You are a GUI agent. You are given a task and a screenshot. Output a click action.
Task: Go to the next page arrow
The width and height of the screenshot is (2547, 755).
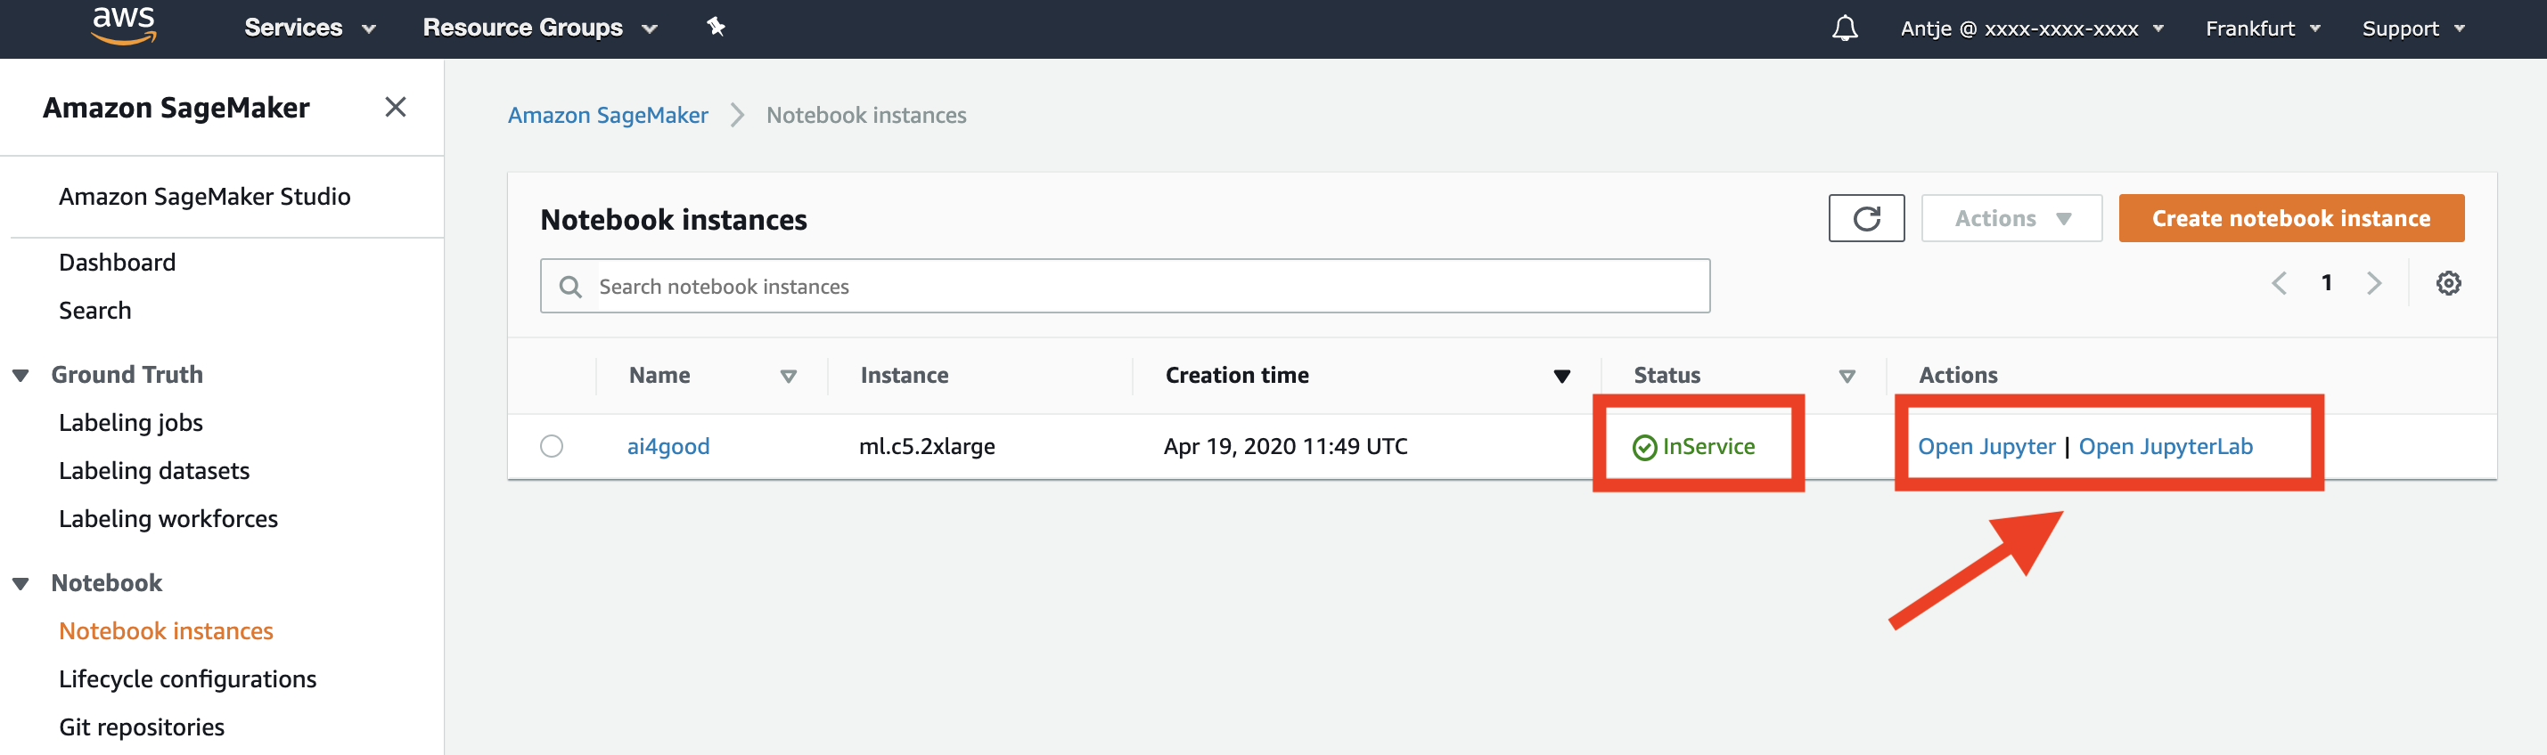coord(2374,284)
